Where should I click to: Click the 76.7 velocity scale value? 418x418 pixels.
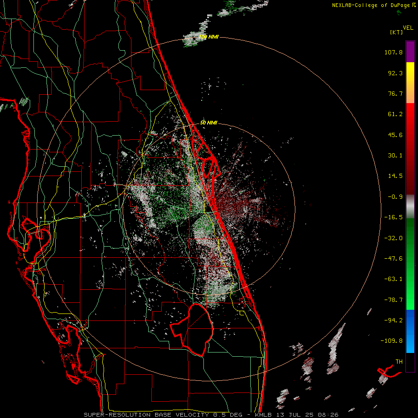[395, 93]
